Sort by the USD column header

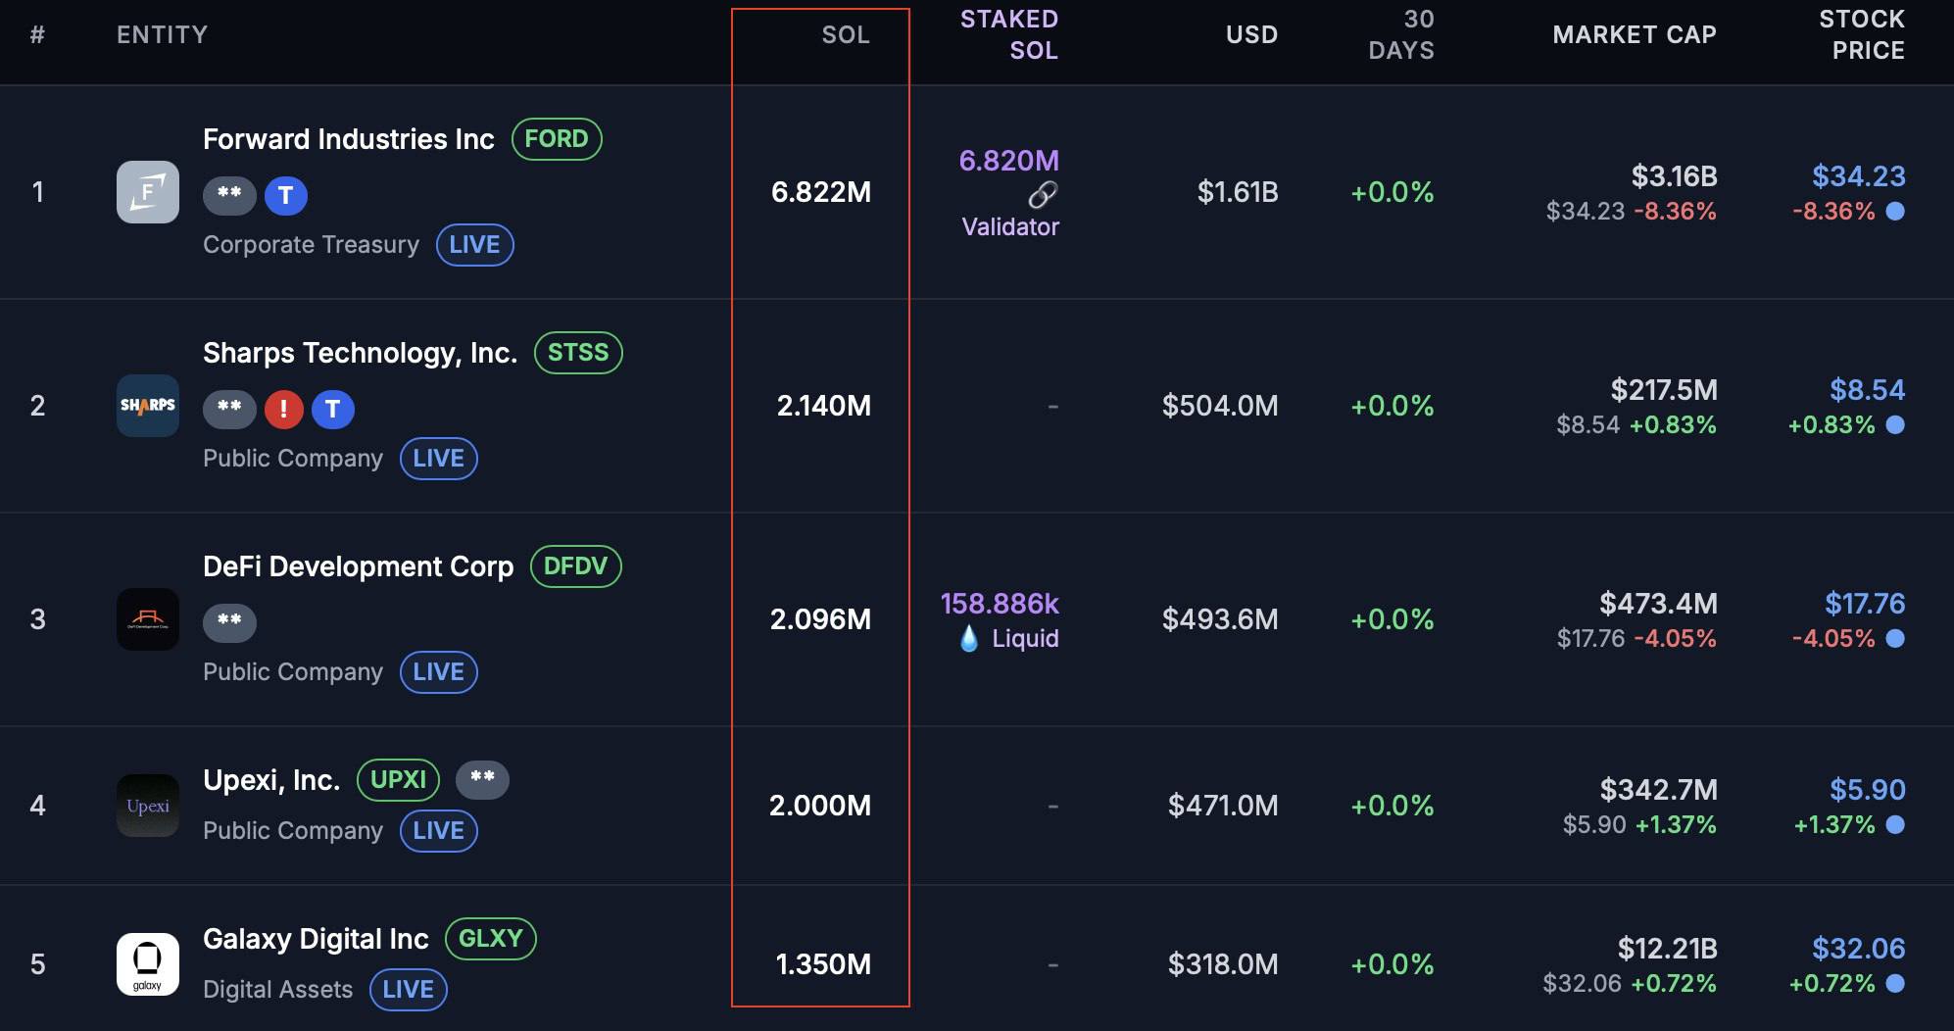pyautogui.click(x=1251, y=35)
